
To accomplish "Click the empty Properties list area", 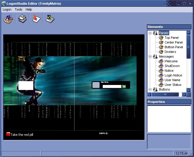I will 169,119.
